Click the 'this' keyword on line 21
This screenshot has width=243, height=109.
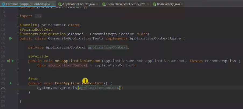[x=41, y=66]
